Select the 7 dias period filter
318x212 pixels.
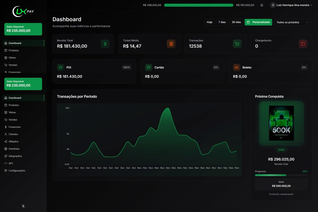pyautogui.click(x=222, y=22)
